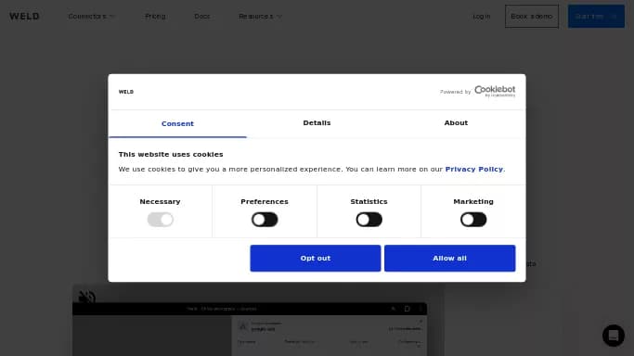Click the WELD logo in the page header
Screen dimensions: 634x356
coord(24,16)
